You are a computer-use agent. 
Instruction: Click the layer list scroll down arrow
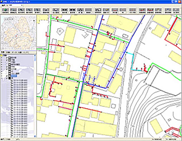coord(35,136)
